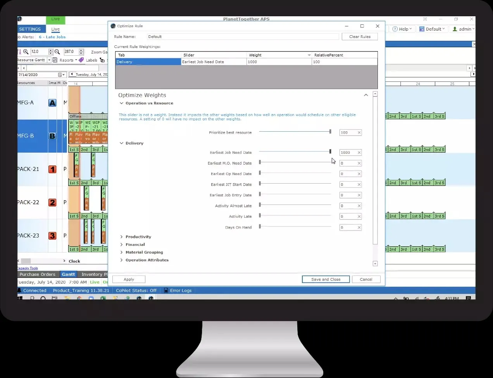Switch to the Gantt tab
This screenshot has width=493, height=378.
coord(68,274)
